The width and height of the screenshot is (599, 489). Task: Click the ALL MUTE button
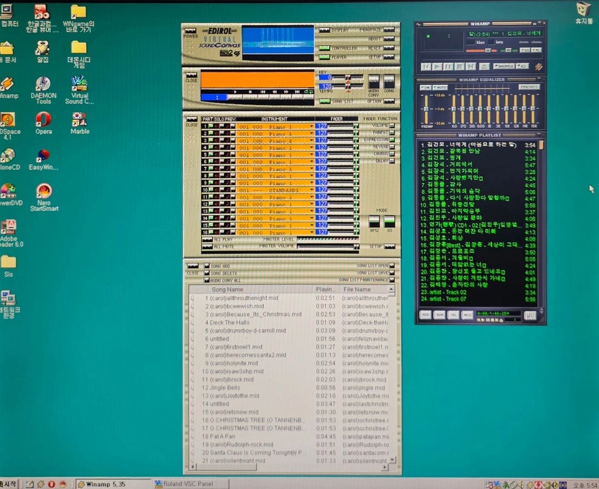click(x=208, y=247)
